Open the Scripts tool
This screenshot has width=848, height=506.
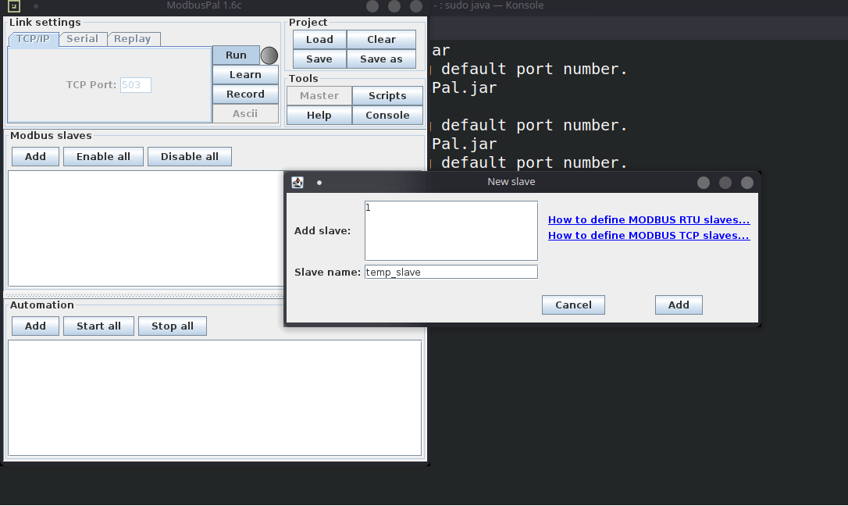(387, 96)
